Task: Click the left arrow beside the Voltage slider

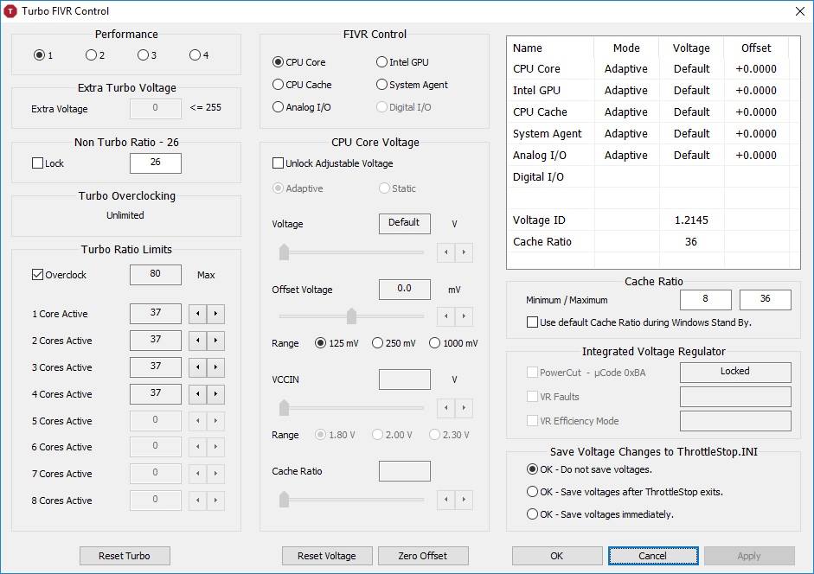Action: click(x=446, y=252)
